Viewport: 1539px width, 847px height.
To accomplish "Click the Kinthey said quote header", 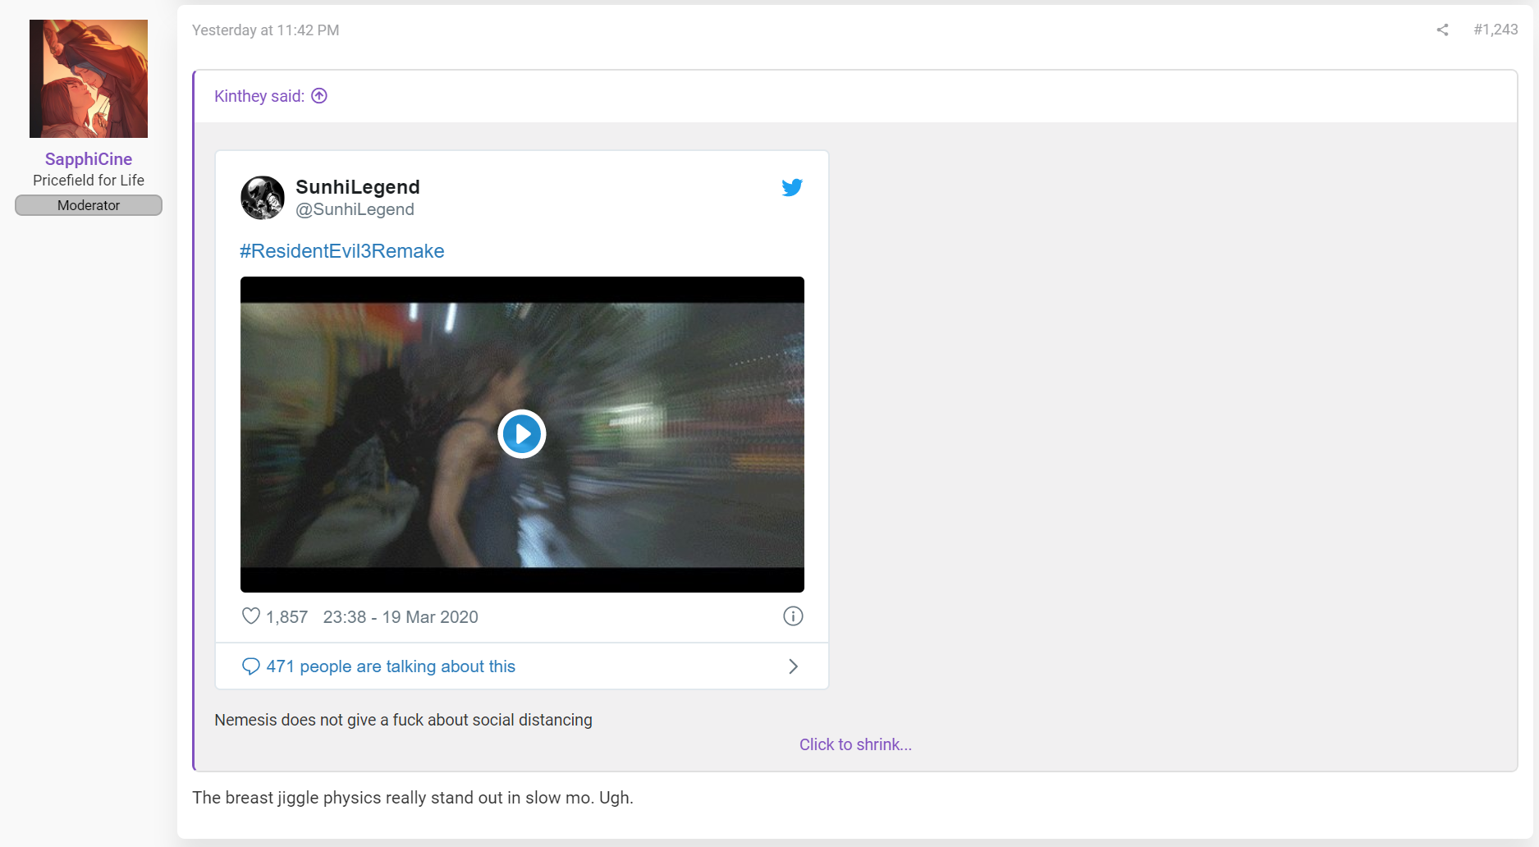I will click(x=259, y=96).
